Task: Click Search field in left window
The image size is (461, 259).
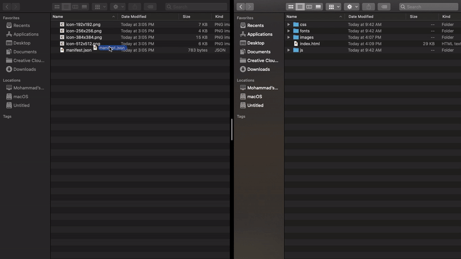Action: point(196,7)
